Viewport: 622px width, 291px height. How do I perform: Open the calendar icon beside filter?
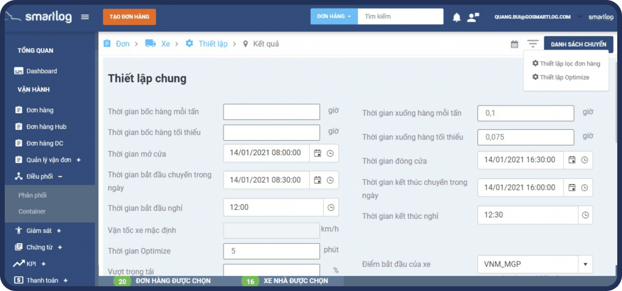(514, 44)
